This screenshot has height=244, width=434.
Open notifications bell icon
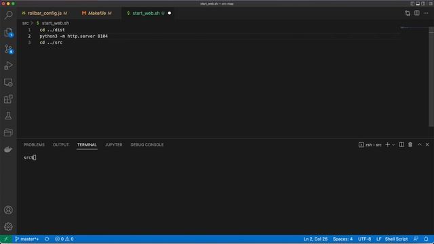coord(426,239)
